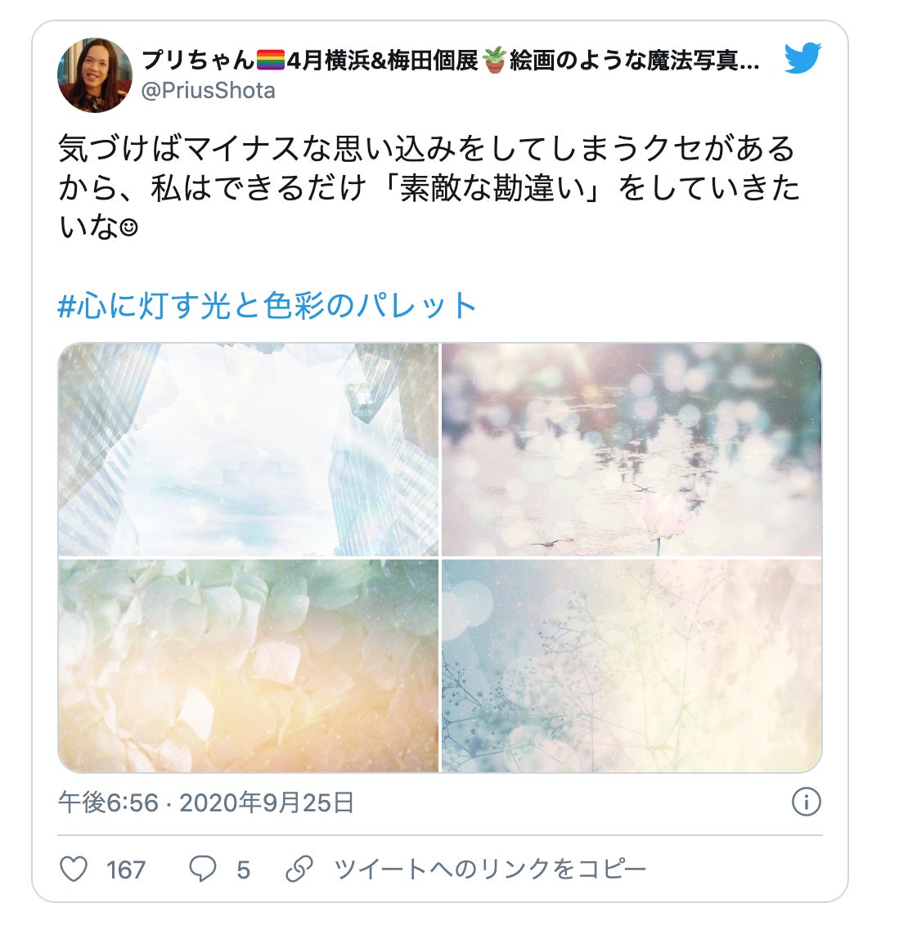Click the 167 likes count

126,869
